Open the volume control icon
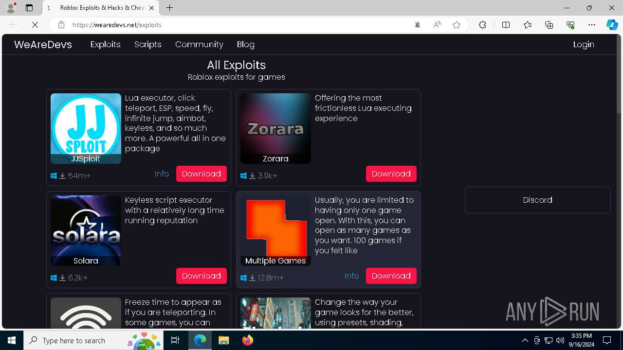The width and height of the screenshot is (623, 350). point(560,340)
